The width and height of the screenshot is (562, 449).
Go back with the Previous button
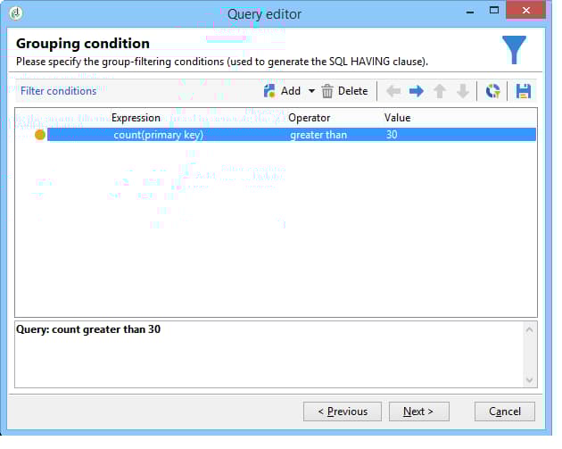pyautogui.click(x=343, y=412)
